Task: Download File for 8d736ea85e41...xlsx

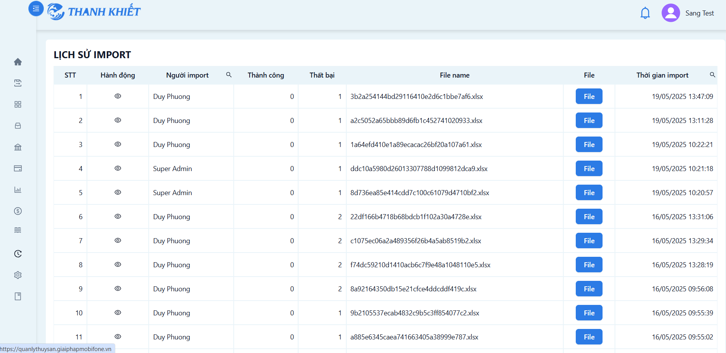Action: tap(589, 192)
